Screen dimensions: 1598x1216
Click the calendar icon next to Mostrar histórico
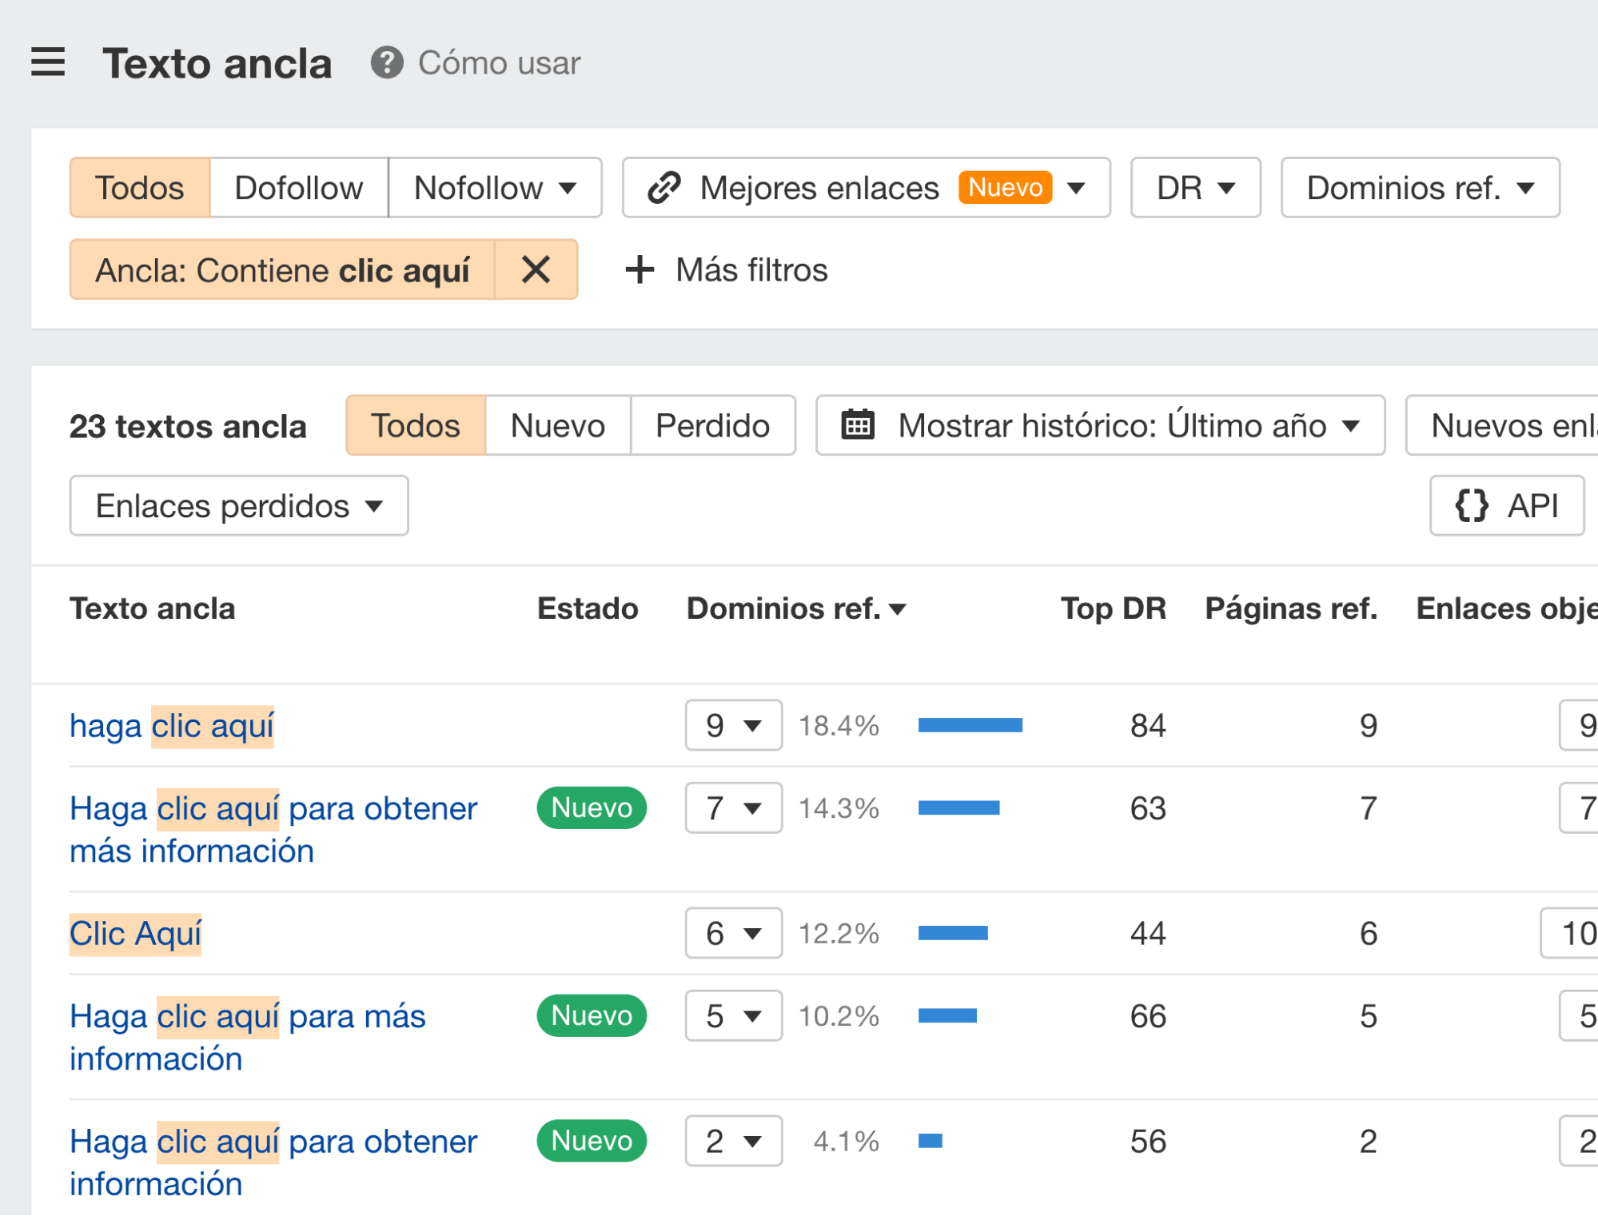click(857, 425)
